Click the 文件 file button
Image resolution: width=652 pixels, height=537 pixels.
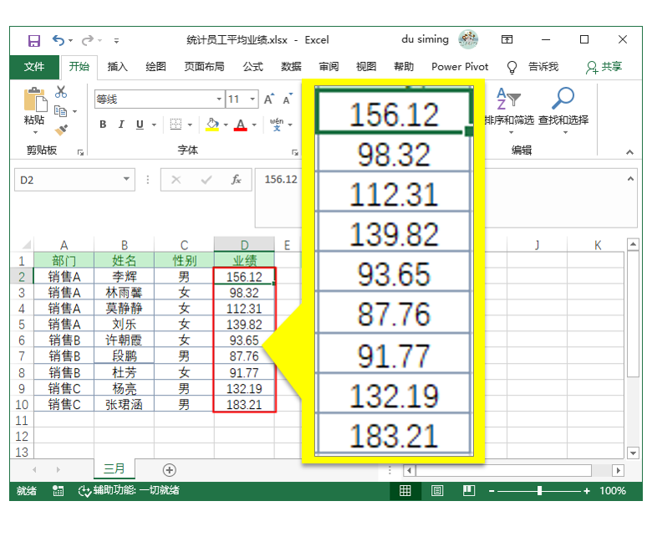[34, 67]
